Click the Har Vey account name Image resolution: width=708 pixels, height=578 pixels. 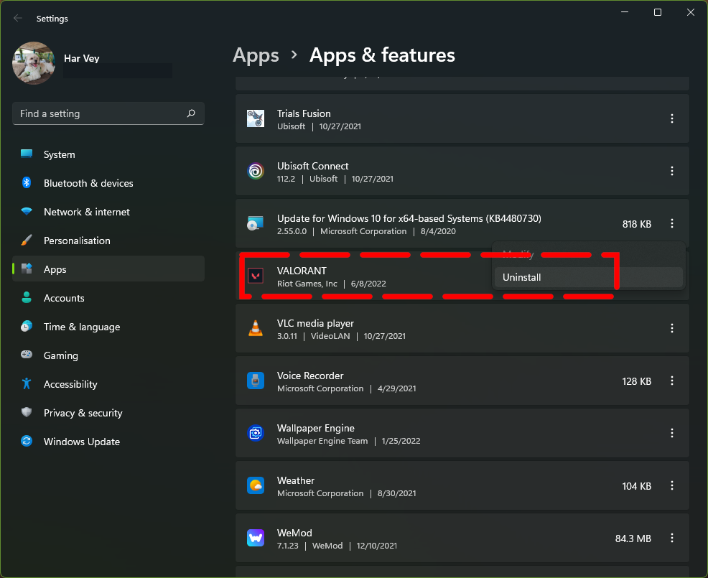(x=82, y=58)
